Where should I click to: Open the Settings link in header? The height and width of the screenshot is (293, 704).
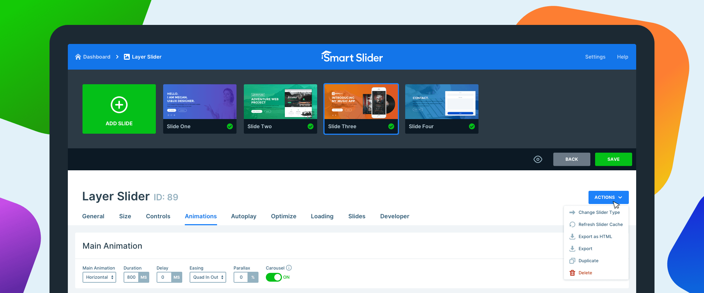[x=595, y=57]
